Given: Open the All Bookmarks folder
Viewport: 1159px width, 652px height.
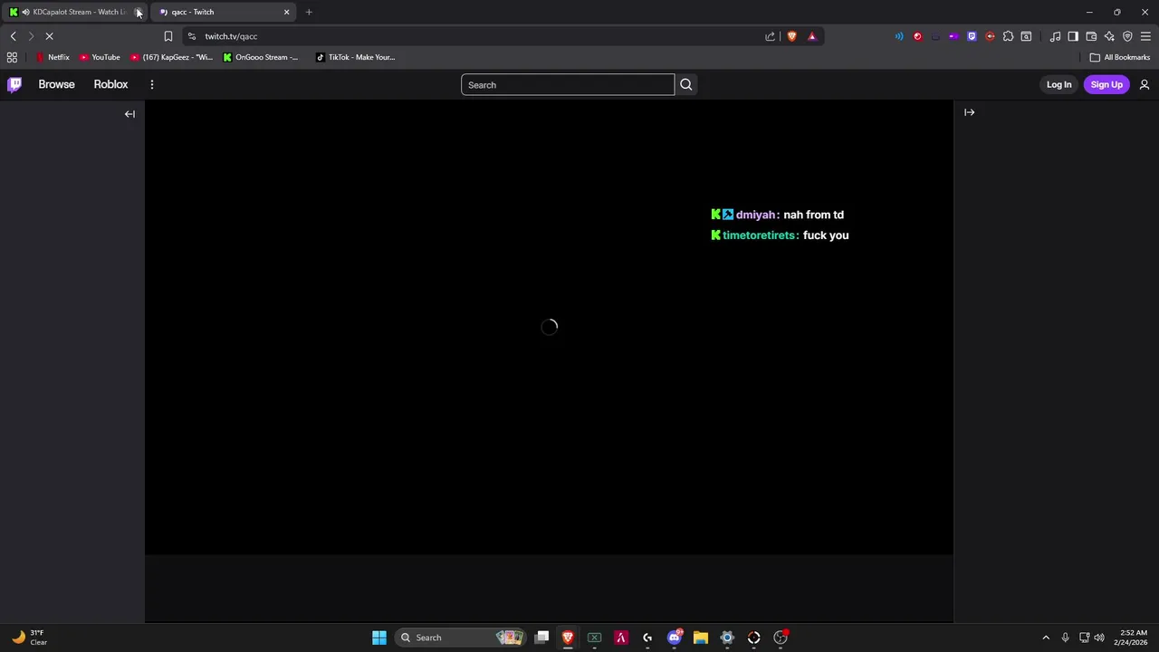Looking at the screenshot, I should [x=1120, y=57].
